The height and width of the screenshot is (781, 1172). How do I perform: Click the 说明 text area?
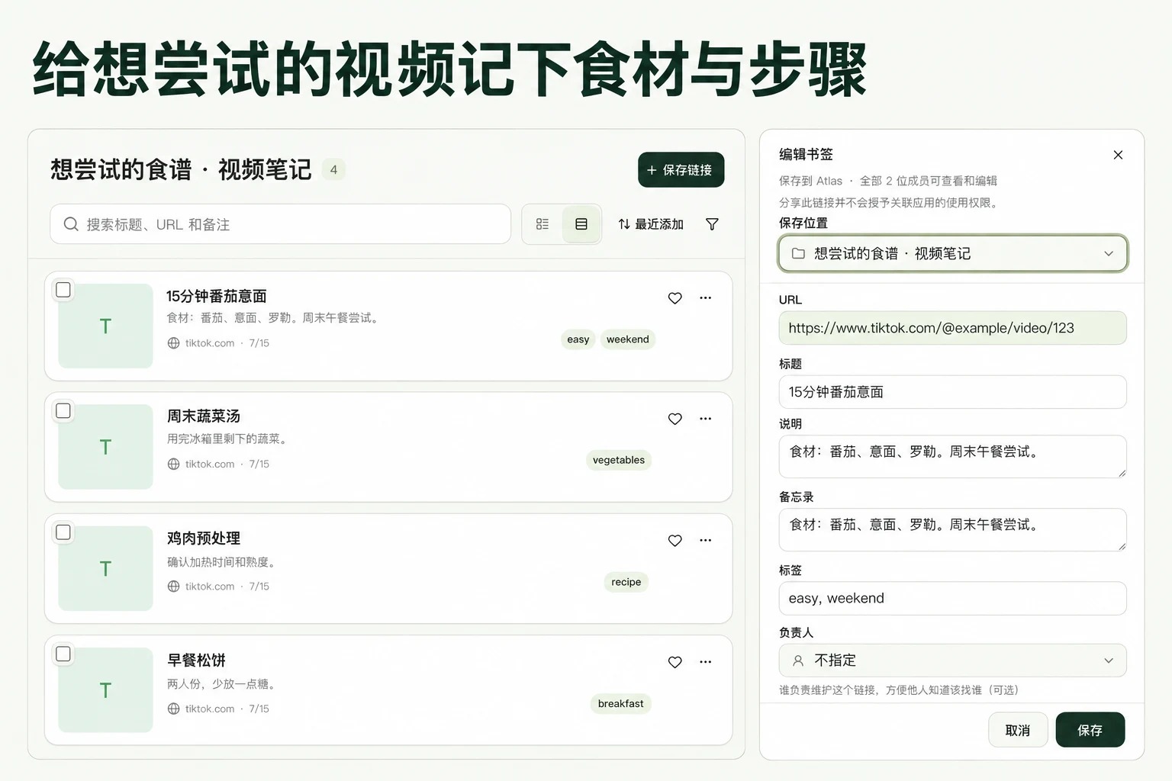click(x=952, y=457)
